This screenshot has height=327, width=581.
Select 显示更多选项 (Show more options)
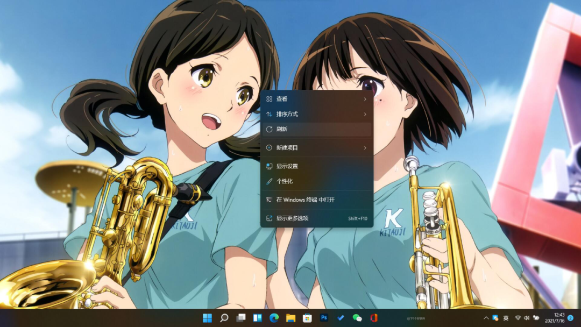point(317,218)
